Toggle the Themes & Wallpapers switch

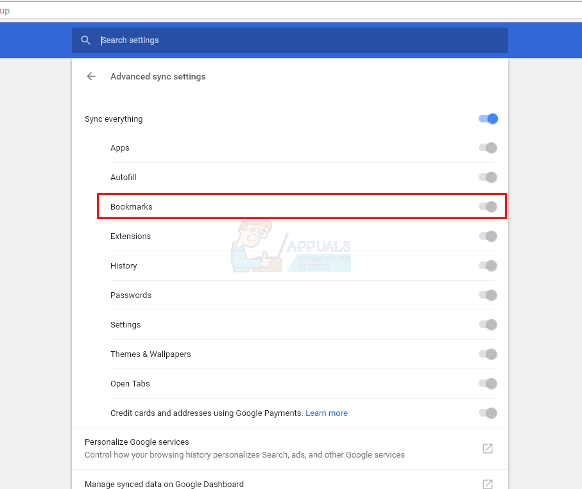pos(488,354)
